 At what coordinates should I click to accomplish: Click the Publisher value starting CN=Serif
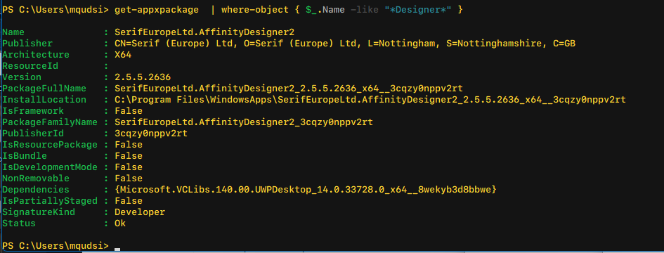pos(345,44)
